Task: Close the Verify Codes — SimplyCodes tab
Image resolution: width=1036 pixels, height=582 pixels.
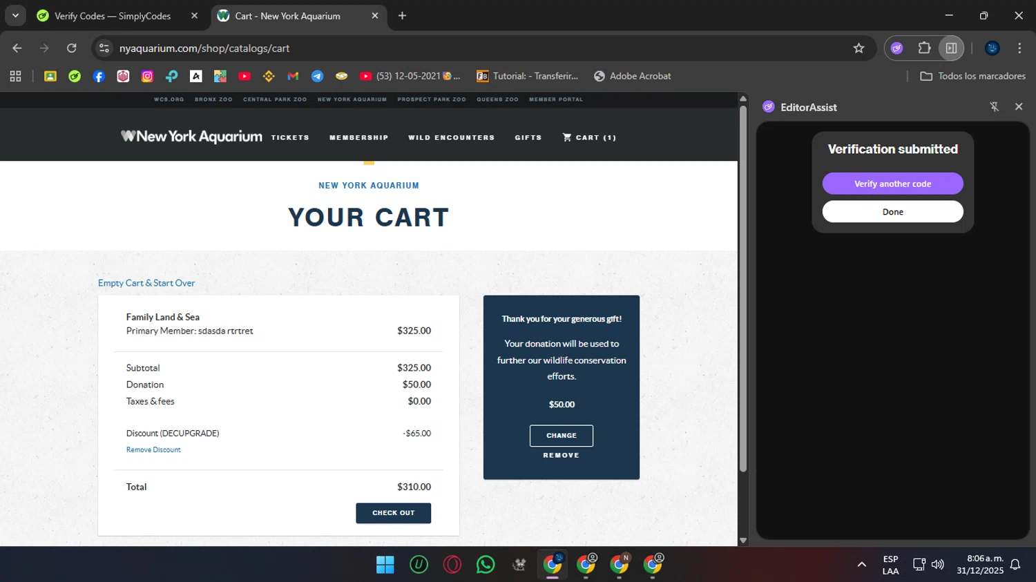Action: tap(194, 15)
